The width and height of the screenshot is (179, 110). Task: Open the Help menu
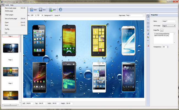[x=12, y=5]
